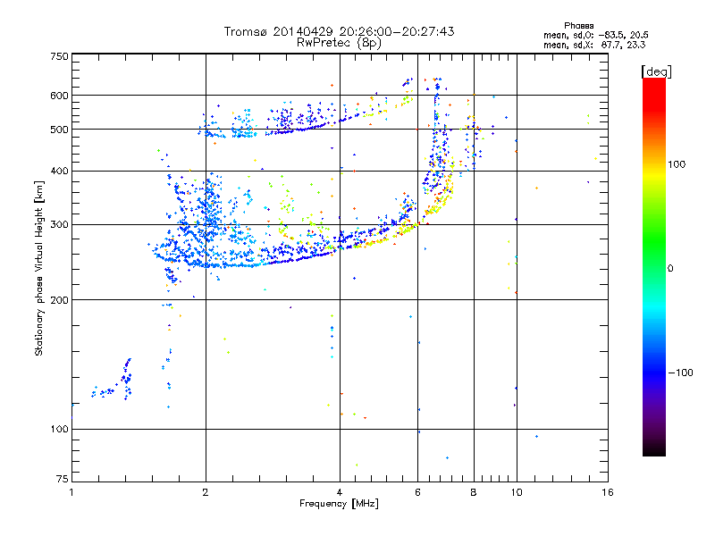Click the 'RwPretec (8p)' subtitle

tap(339, 43)
